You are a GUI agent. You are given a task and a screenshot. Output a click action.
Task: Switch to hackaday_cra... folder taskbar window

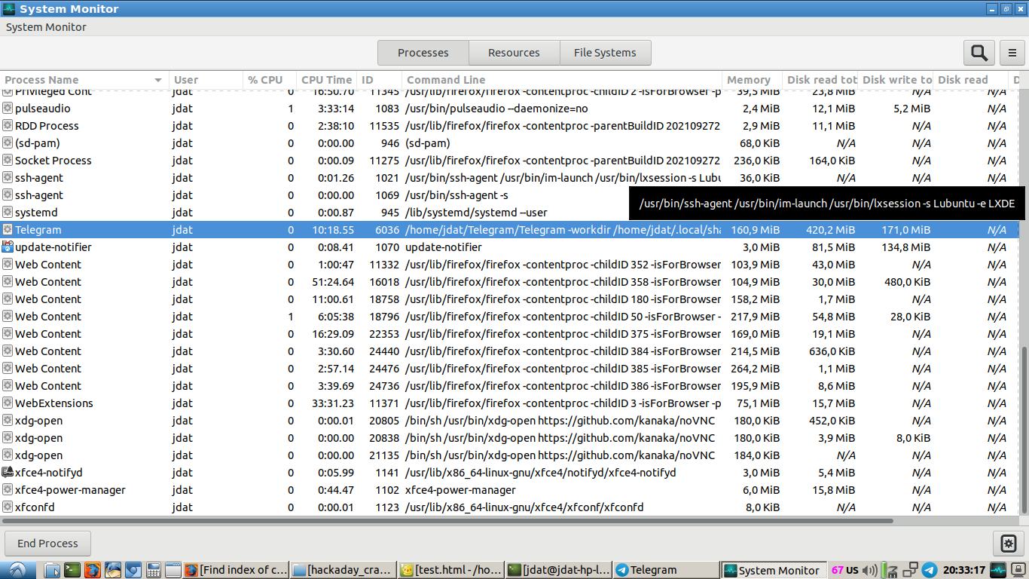click(343, 570)
